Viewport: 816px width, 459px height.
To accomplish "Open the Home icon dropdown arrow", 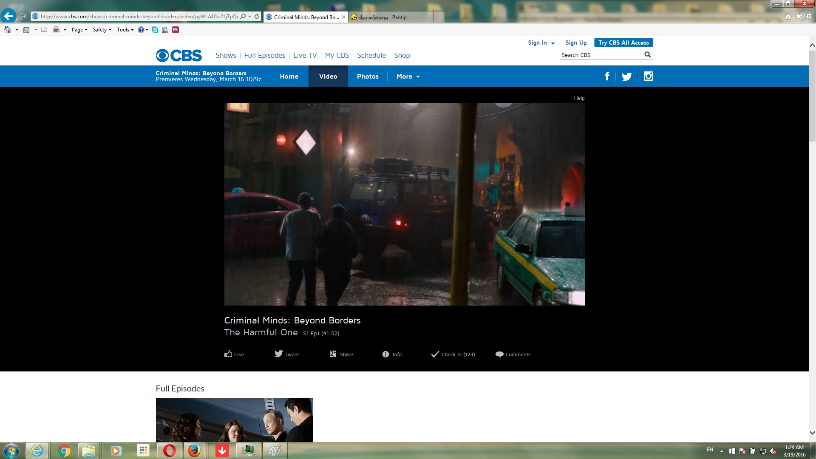I will click(17, 30).
